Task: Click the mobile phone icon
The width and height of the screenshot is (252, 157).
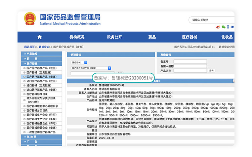Action: coord(228,27)
